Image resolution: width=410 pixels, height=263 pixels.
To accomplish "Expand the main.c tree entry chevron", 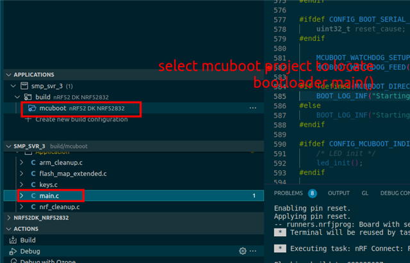I will click(22, 195).
